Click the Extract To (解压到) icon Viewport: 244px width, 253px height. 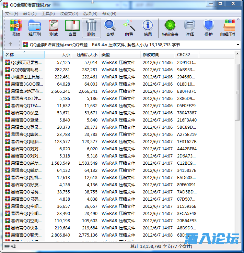(x=34, y=28)
